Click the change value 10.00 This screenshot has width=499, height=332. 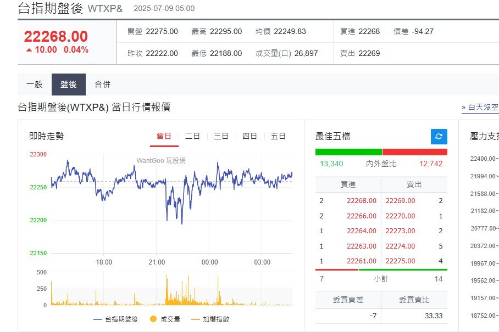[46, 50]
